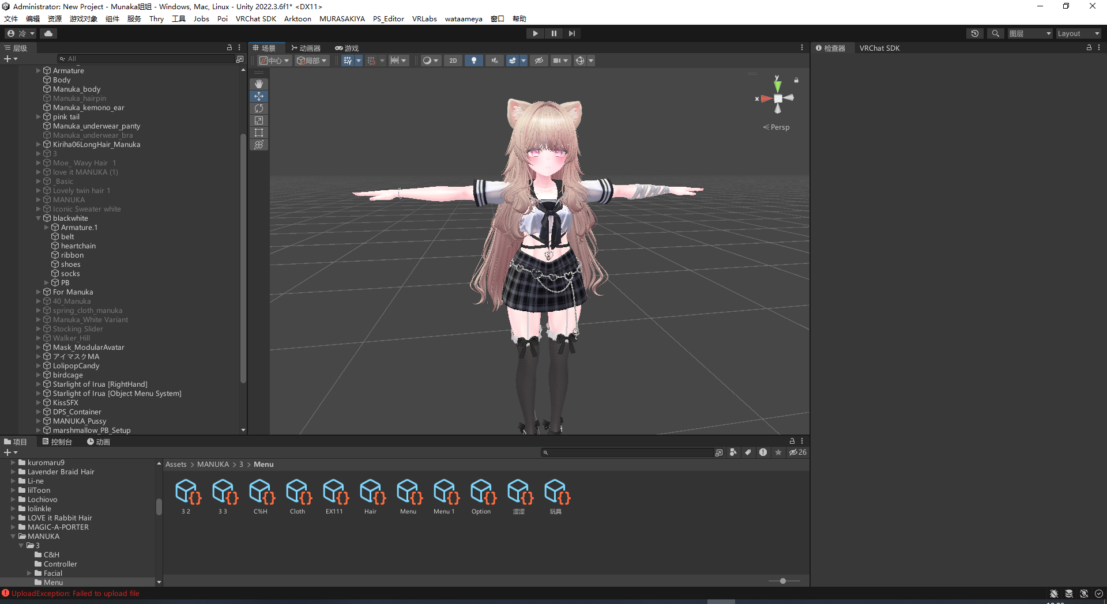Switch to the 动画器 Animator tab
This screenshot has width=1107, height=604.
pos(306,48)
